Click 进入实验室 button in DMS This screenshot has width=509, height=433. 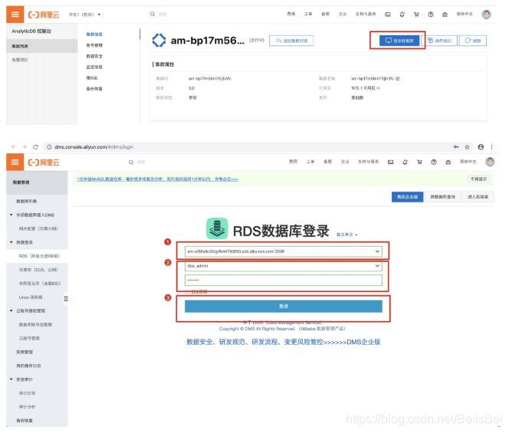click(x=478, y=197)
